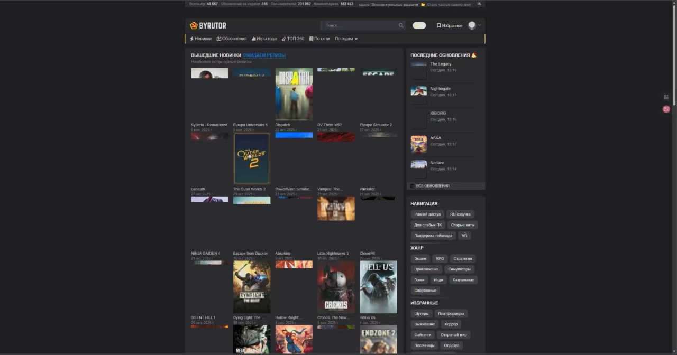
Task: Open the Cronos: The New Dawn cover
Action: tap(336, 287)
